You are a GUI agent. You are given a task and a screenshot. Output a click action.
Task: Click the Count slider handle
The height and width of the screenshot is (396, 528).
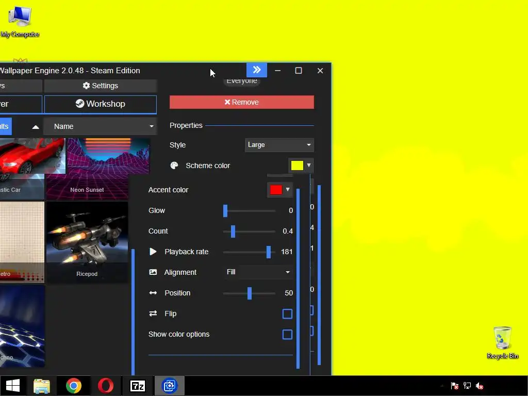(233, 232)
